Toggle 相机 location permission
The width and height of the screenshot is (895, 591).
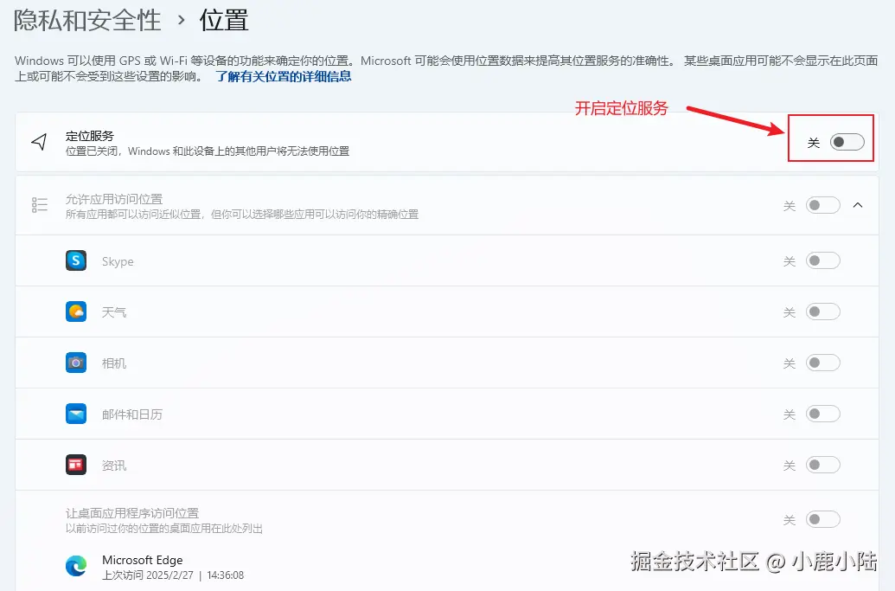point(822,363)
